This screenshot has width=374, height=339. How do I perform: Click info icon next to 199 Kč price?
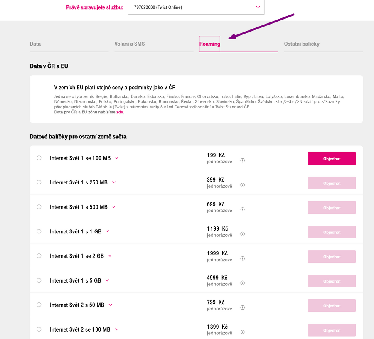coord(243,160)
